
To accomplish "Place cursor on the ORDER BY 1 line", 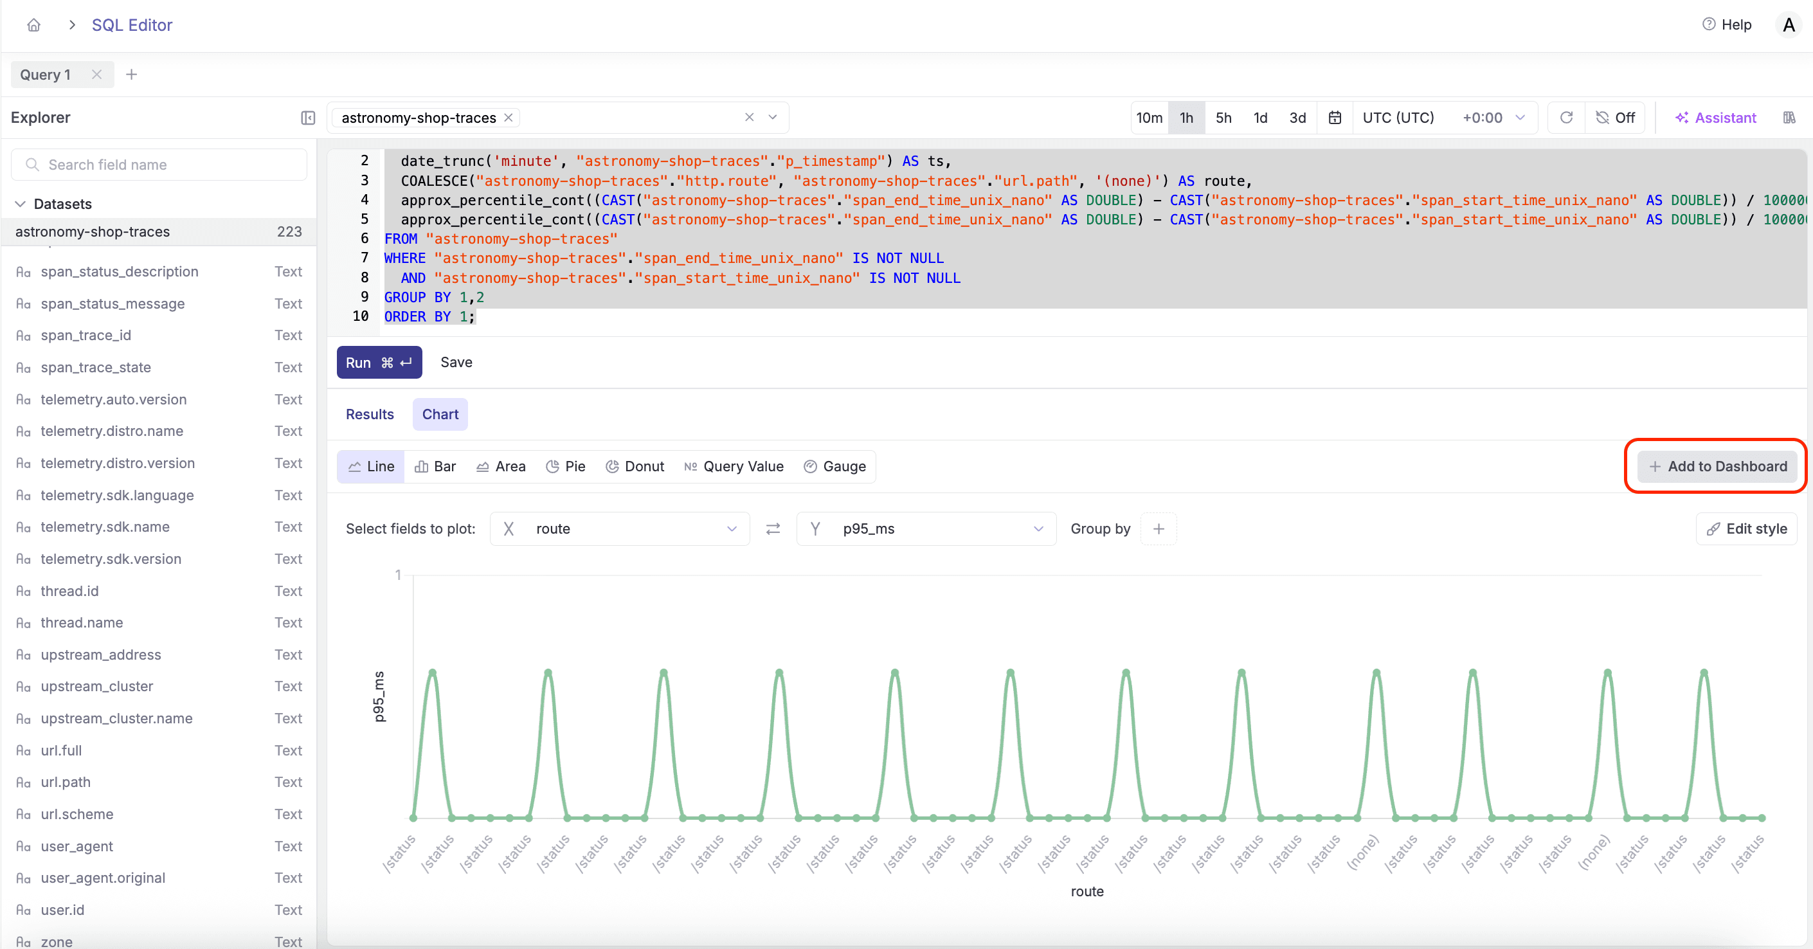I will coord(429,317).
